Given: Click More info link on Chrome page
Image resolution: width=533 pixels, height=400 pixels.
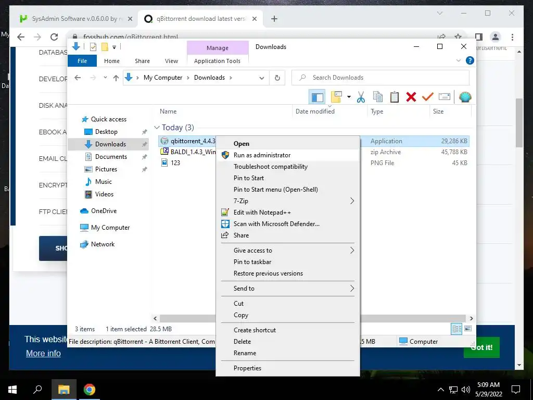Looking at the screenshot, I should (44, 354).
